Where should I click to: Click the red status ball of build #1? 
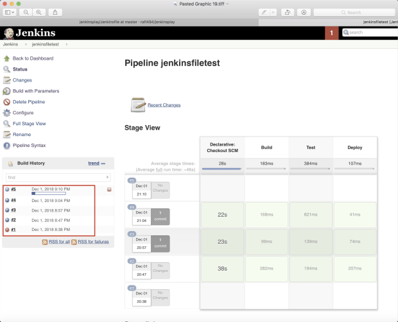pyautogui.click(x=7, y=230)
